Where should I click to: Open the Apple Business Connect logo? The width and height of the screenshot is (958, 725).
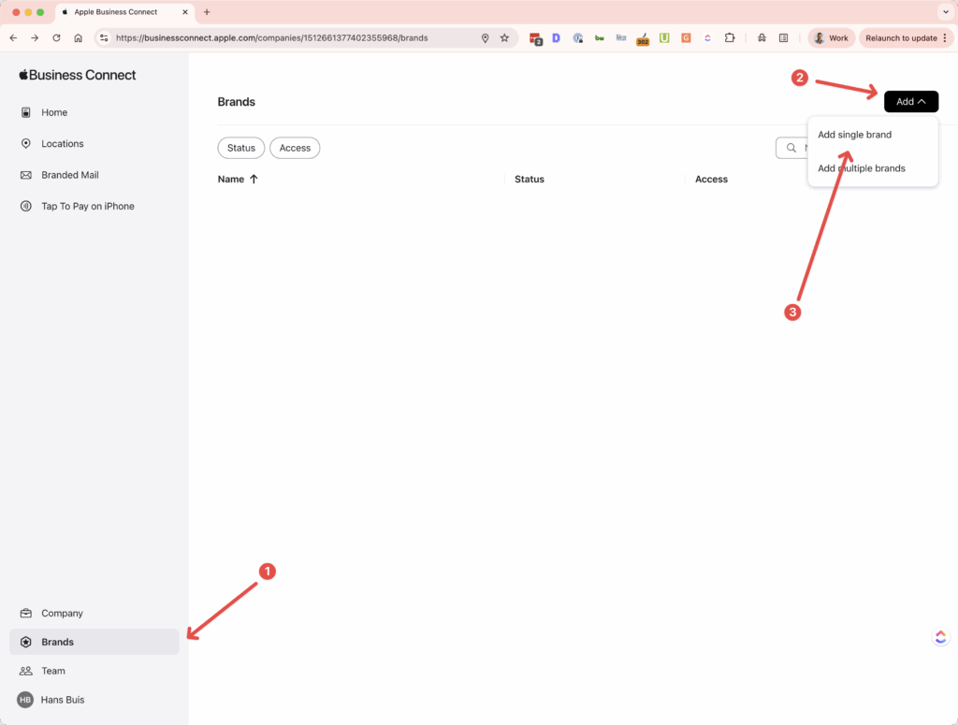tap(77, 74)
